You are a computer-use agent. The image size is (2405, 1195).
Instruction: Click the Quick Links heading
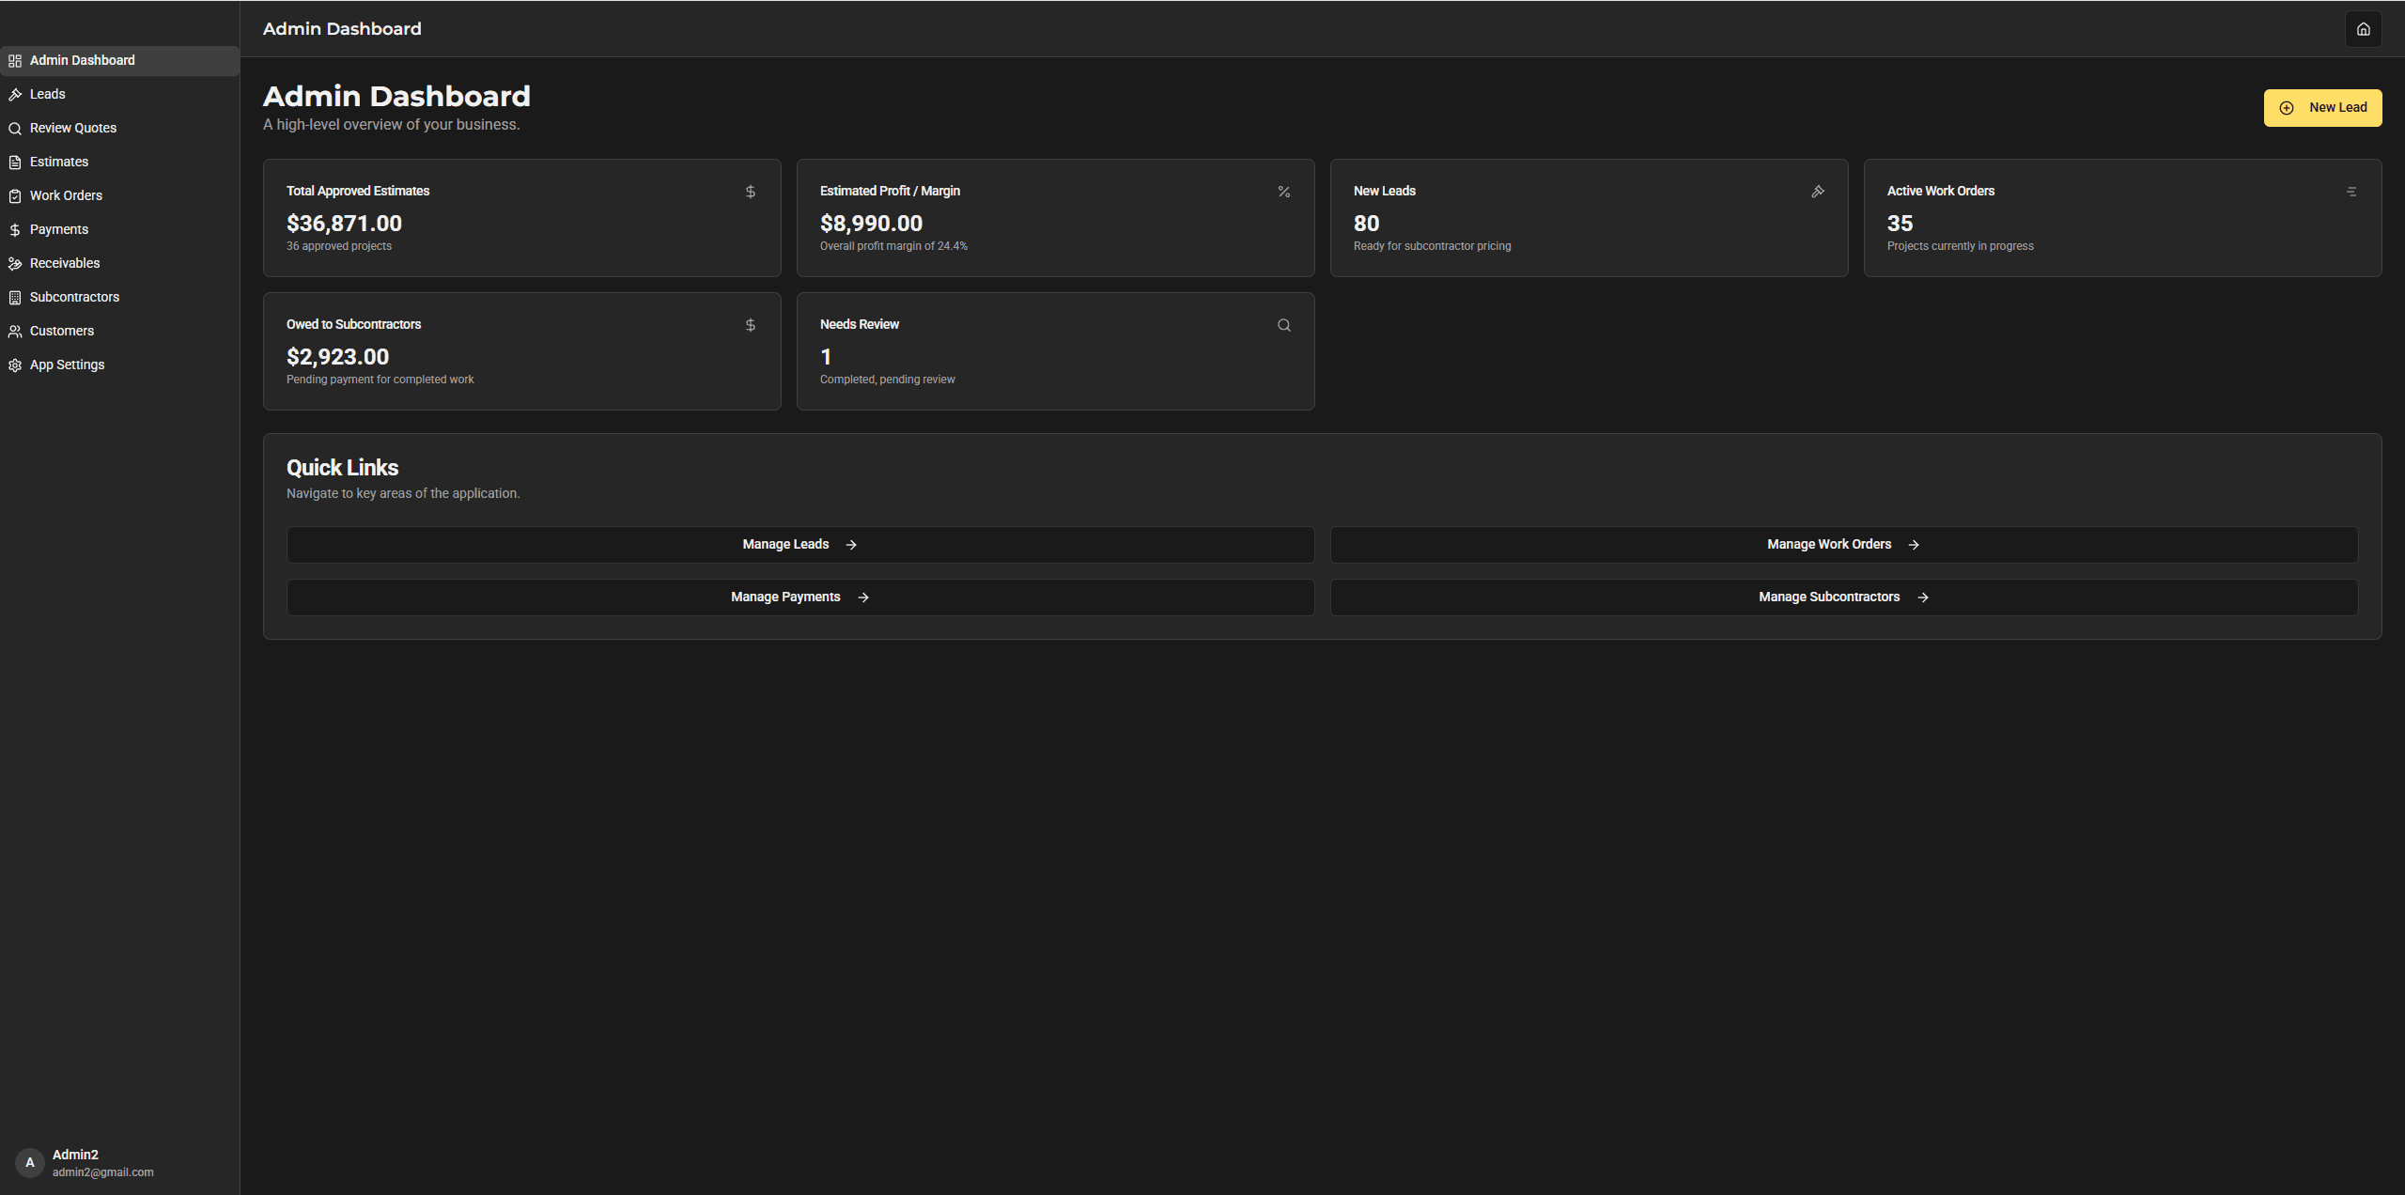(342, 468)
